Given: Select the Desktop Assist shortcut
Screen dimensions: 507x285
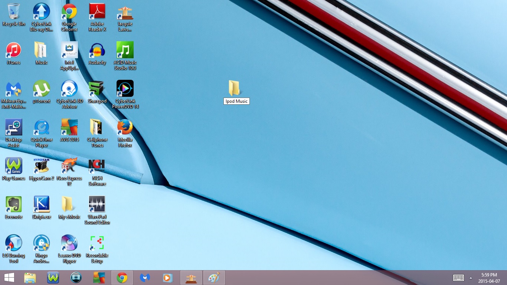Looking at the screenshot, I should click(14, 133).
